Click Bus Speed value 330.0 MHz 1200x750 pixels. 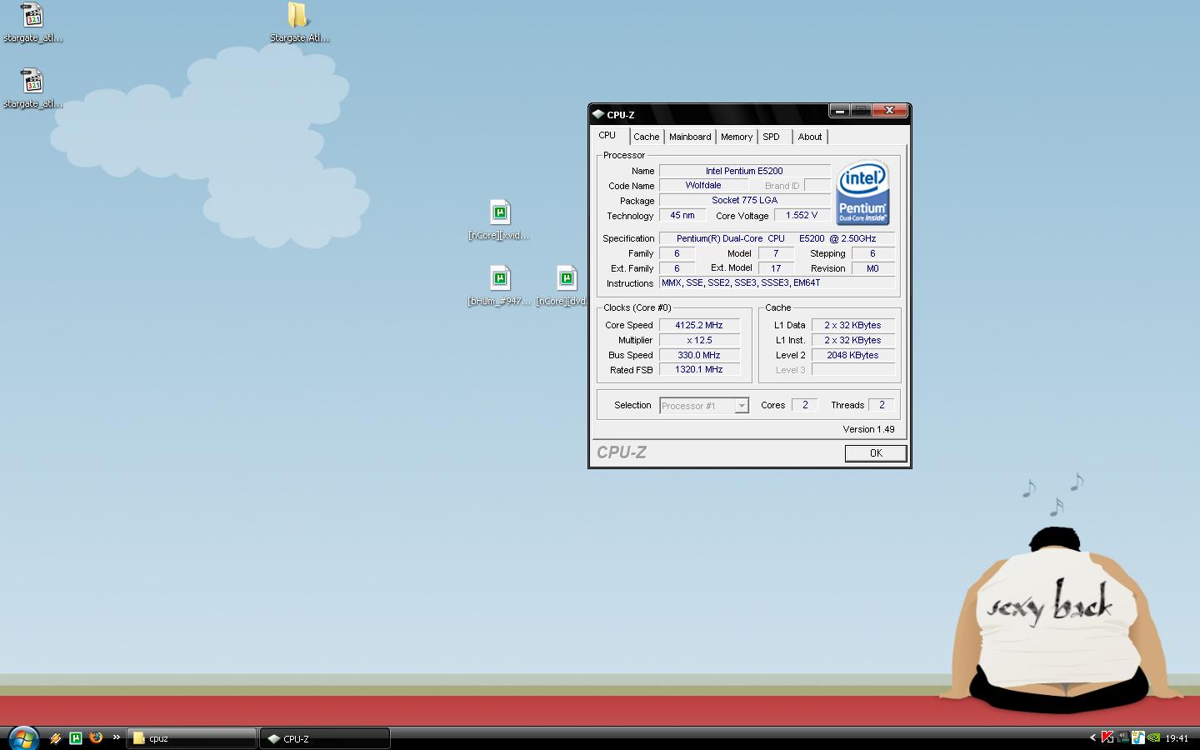tap(699, 355)
